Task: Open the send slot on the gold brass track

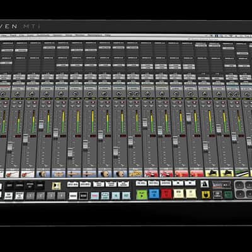Action: pyautogui.click(x=133, y=65)
